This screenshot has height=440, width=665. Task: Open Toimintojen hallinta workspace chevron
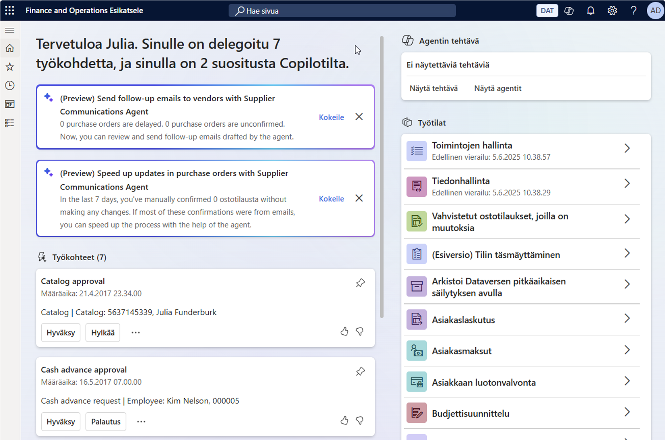pyautogui.click(x=627, y=148)
